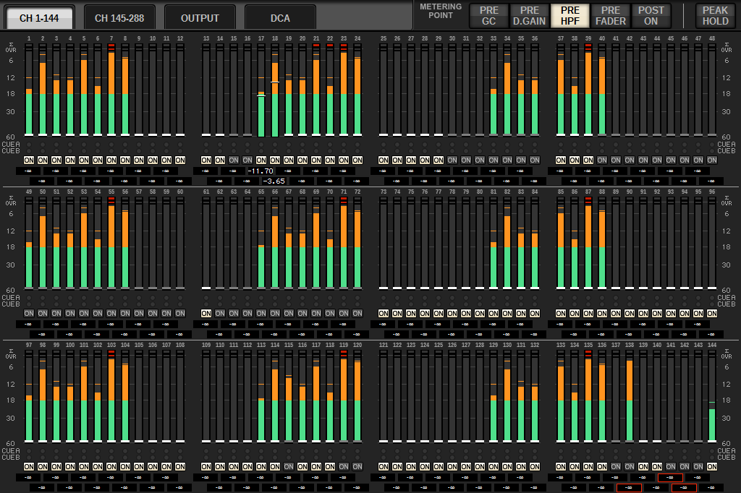Viewport: 741px width, 493px height.
Task: Turn on channel 15 ON button
Action: tap(234, 160)
